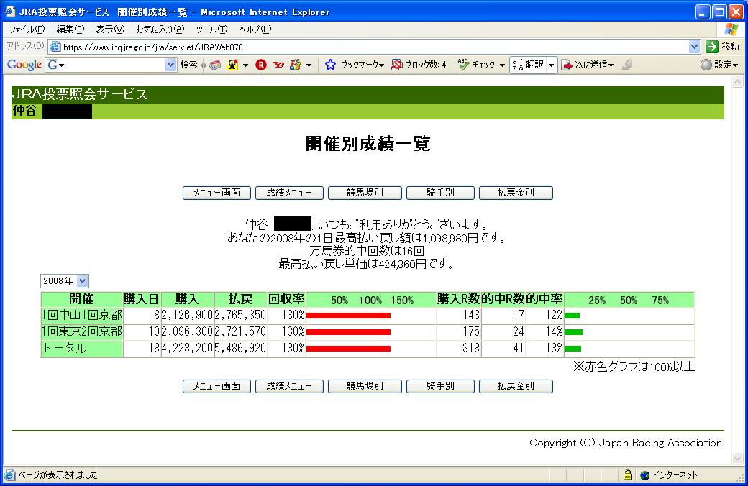Click the scrollbar down arrow
The image size is (748, 486).
(737, 459)
